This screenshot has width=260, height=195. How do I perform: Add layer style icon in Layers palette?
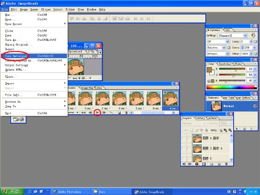coord(197,164)
